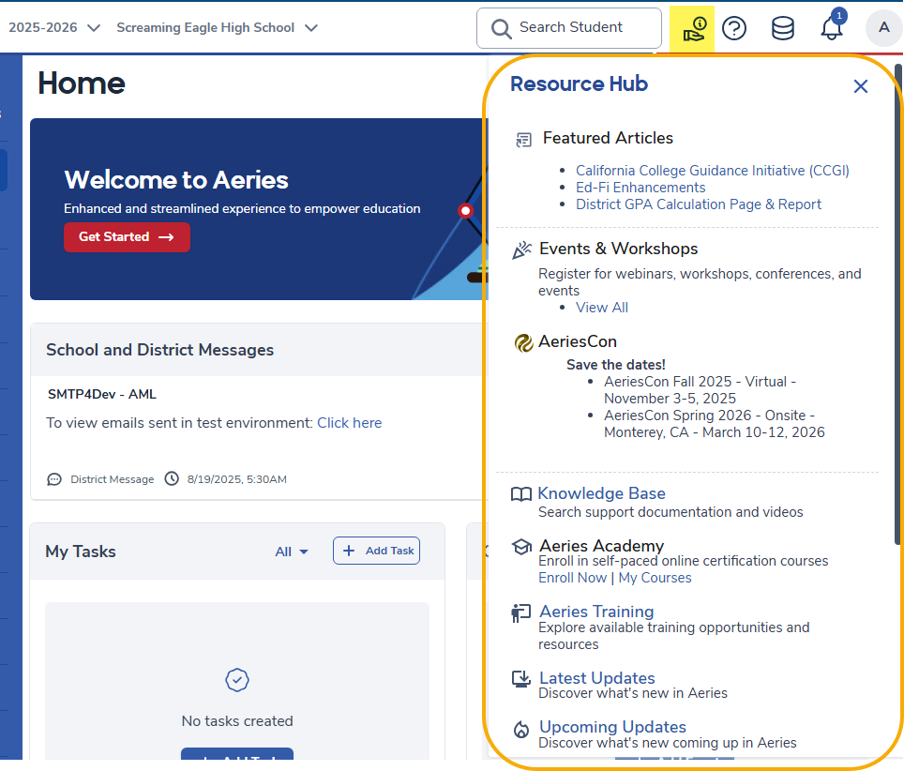
Task: Open the Latest Updates link
Action: (x=597, y=677)
